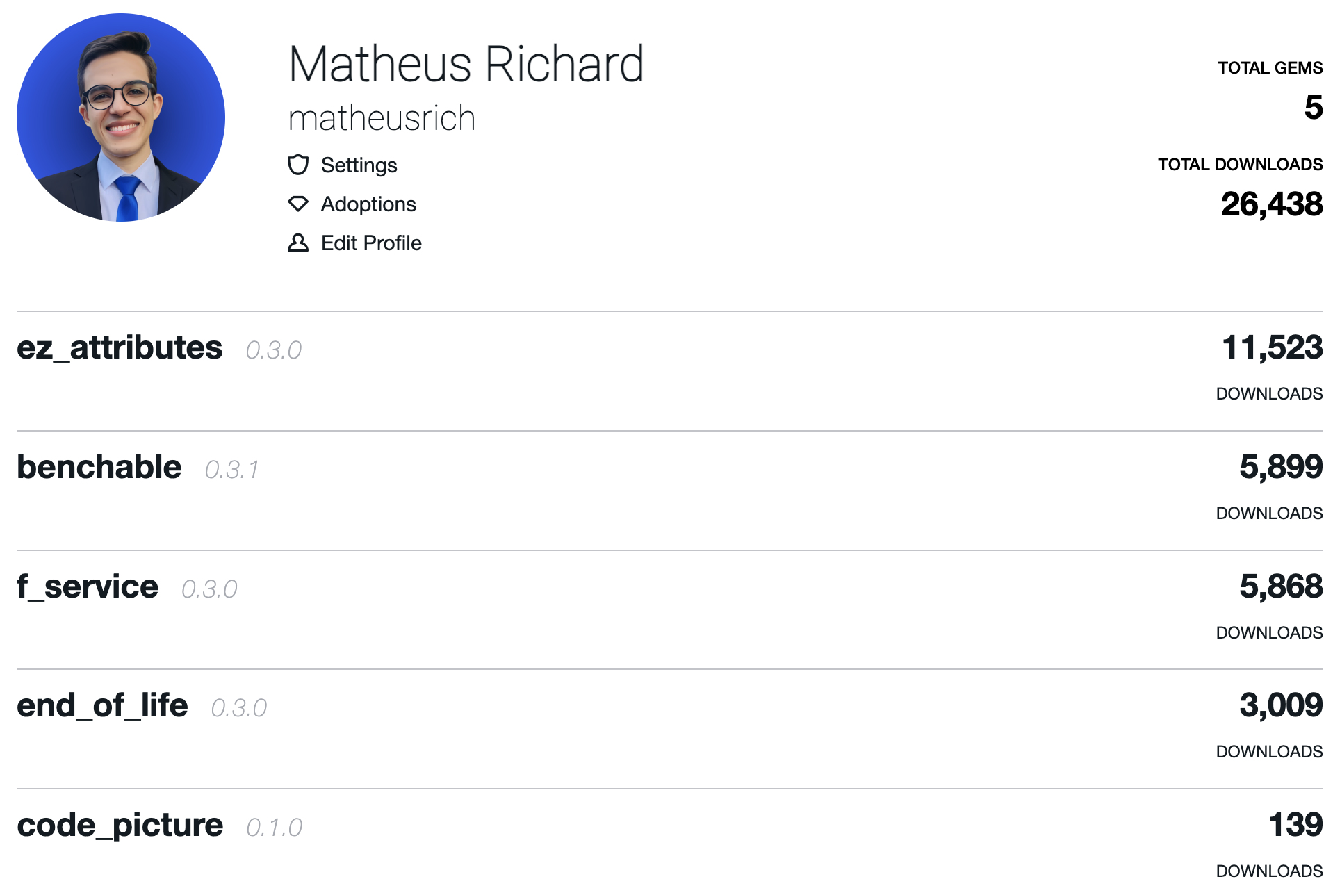This screenshot has height=895, width=1333.
Task: Click the Matheus Richard name heading
Action: 466,64
